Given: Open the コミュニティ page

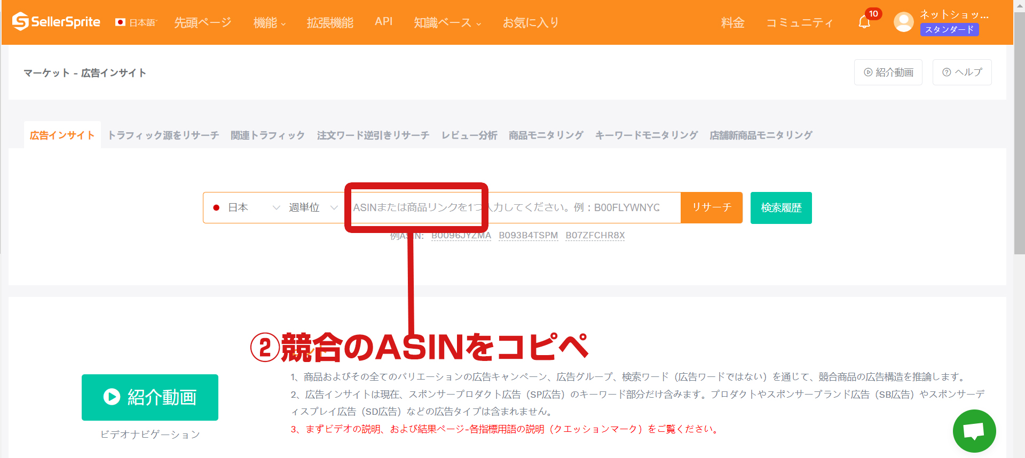Looking at the screenshot, I should pyautogui.click(x=799, y=22).
